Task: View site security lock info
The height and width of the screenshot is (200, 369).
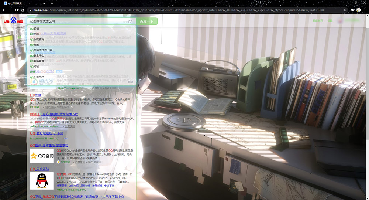Action: pyautogui.click(x=30, y=10)
